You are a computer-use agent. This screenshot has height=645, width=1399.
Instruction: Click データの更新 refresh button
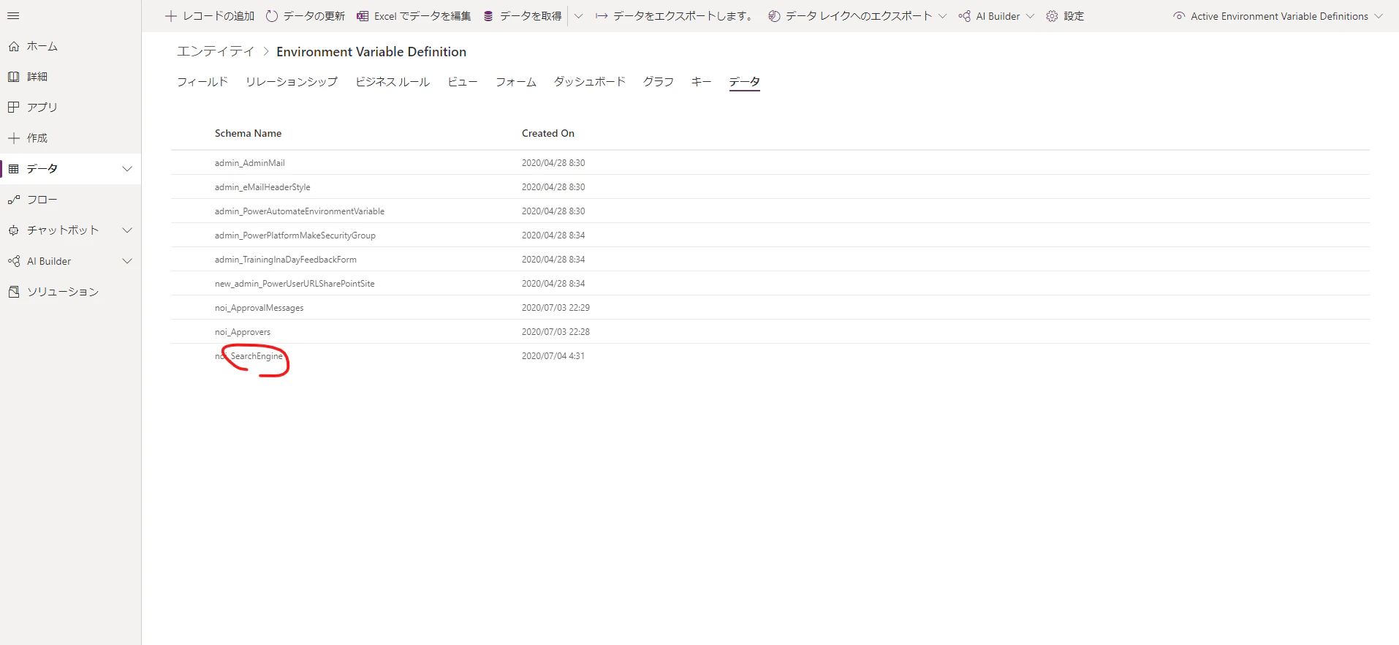click(306, 16)
